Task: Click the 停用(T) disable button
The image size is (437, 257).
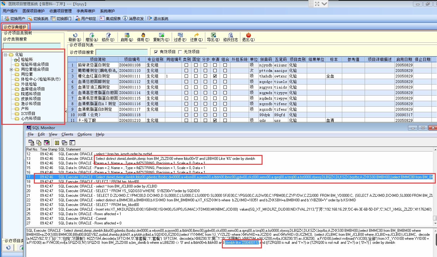Action: click(143, 37)
